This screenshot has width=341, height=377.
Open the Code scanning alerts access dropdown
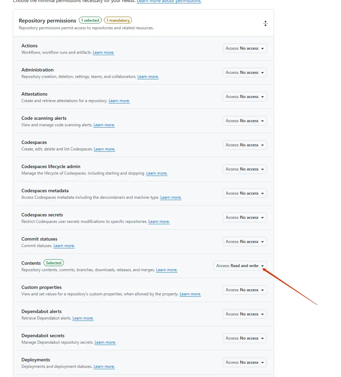(244, 121)
